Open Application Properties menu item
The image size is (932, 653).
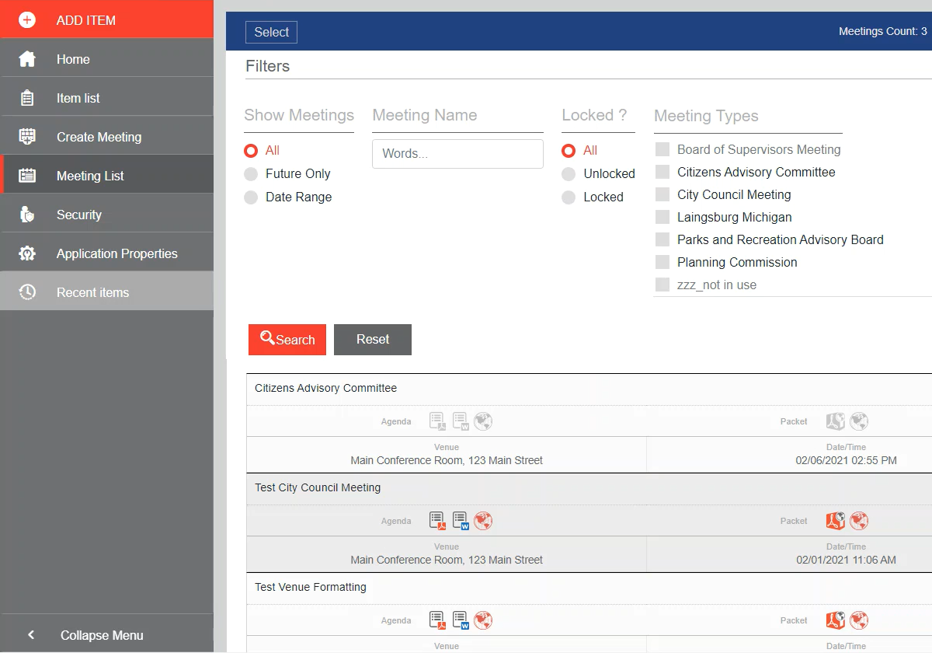106,253
